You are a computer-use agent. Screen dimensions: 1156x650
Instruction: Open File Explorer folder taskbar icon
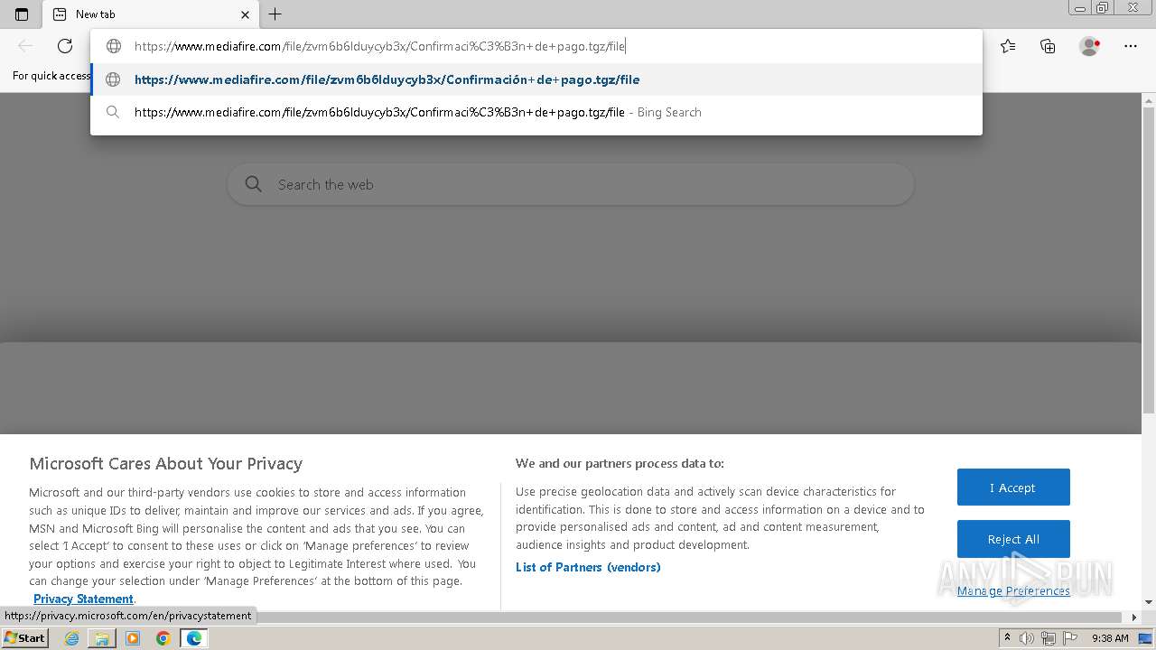coord(102,638)
